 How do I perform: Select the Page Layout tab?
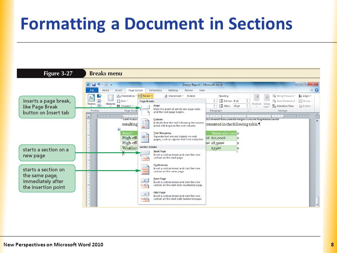click(136, 90)
